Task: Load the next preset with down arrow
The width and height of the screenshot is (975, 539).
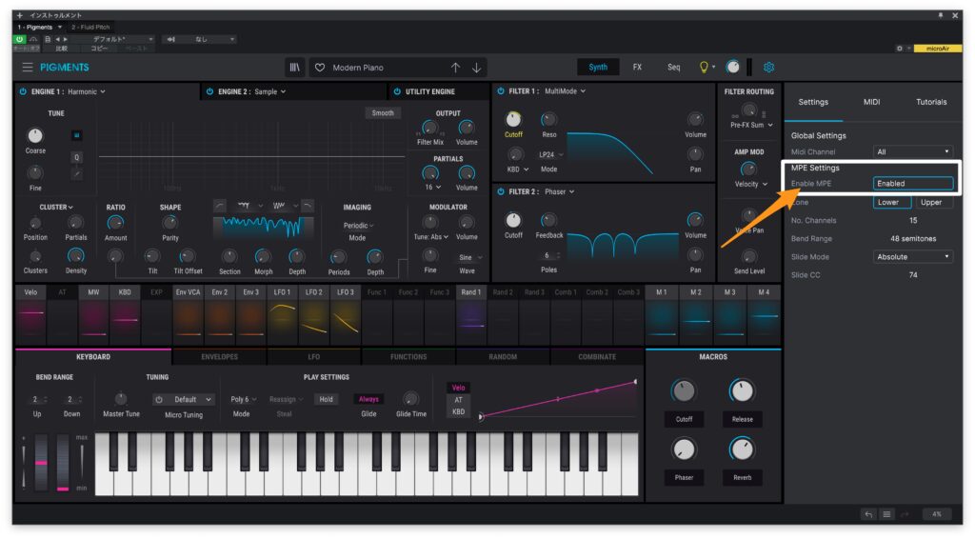Action: (x=477, y=68)
